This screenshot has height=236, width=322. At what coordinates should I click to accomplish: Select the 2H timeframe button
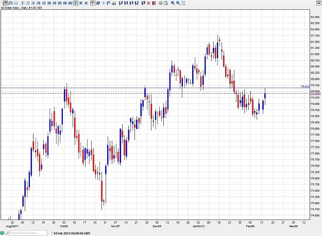(60, 3)
